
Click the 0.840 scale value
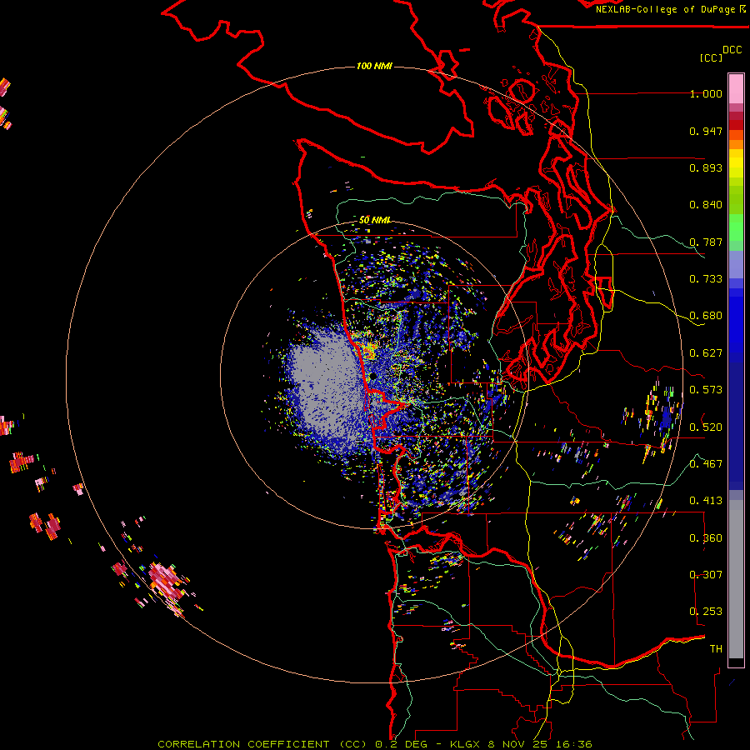pyautogui.click(x=706, y=205)
